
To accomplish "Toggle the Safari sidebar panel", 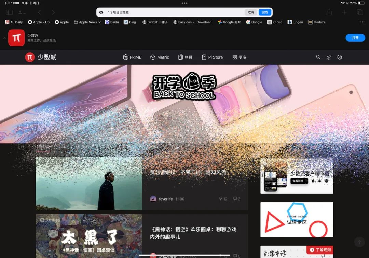I will [x=9, y=12].
